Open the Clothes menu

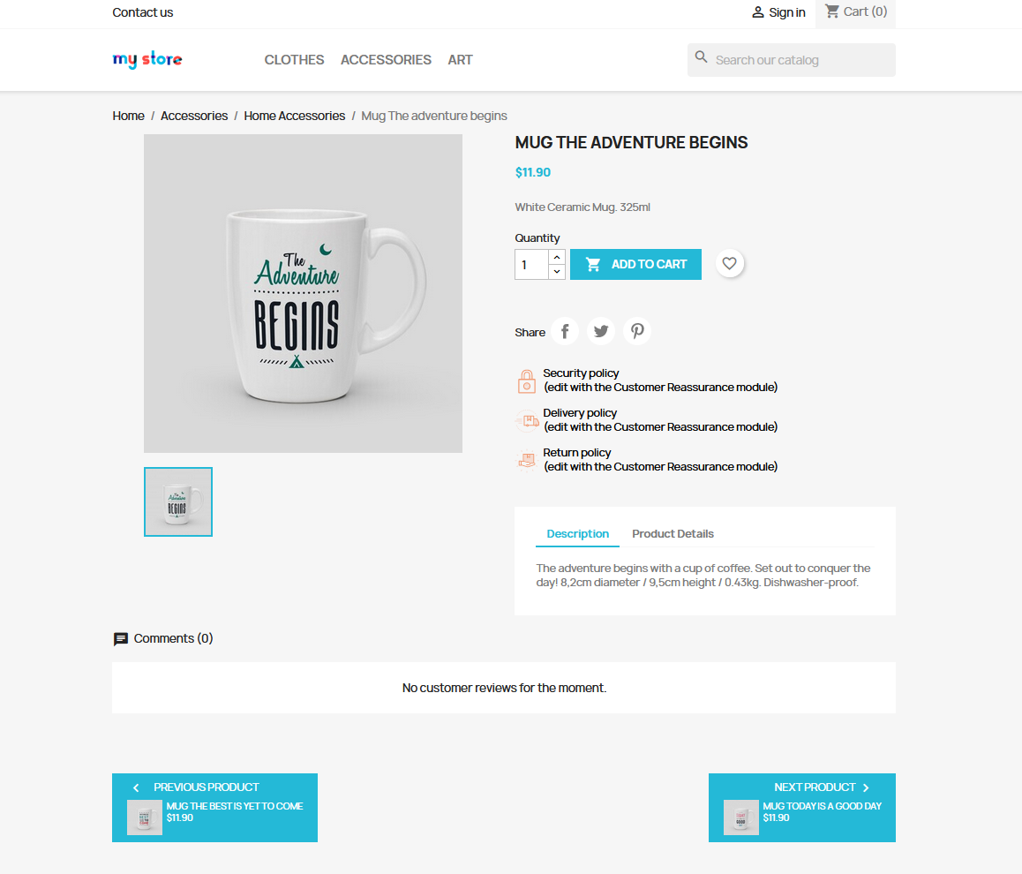tap(294, 60)
